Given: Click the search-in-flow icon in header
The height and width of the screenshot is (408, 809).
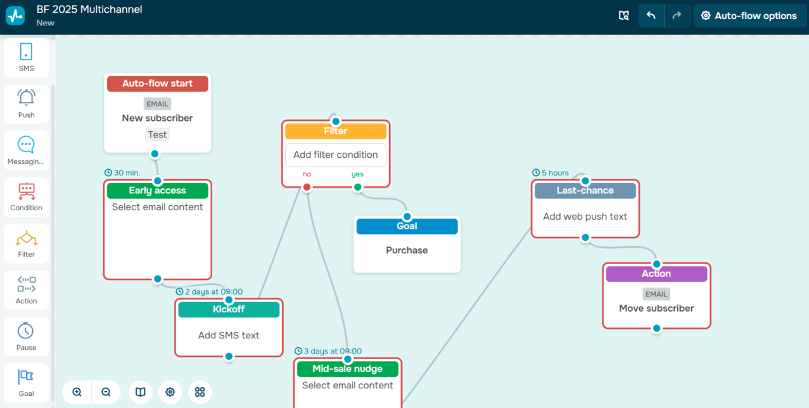Looking at the screenshot, I should pyautogui.click(x=624, y=16).
